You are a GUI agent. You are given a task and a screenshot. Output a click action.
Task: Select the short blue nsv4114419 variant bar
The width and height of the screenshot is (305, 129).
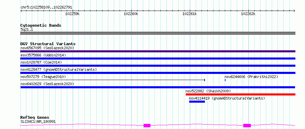pyautogui.click(x=197, y=102)
